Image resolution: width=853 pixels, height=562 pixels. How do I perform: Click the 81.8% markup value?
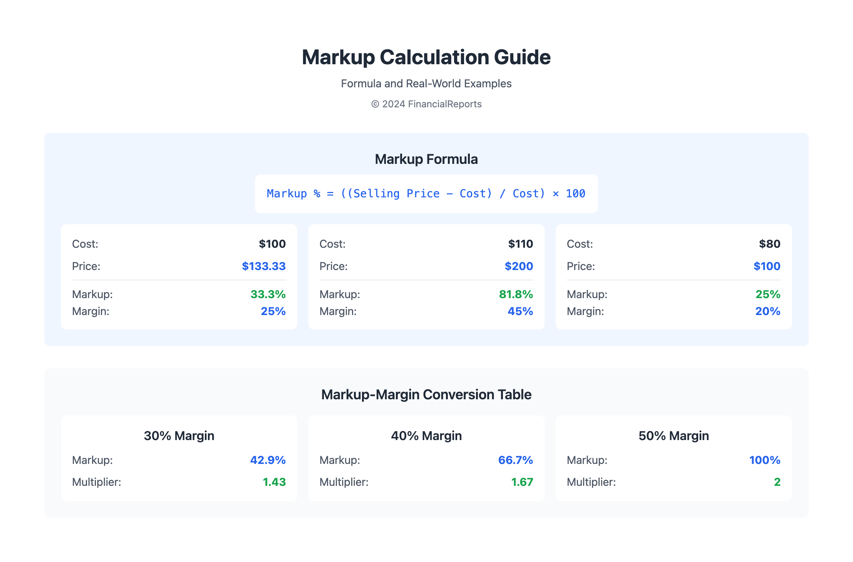click(516, 294)
